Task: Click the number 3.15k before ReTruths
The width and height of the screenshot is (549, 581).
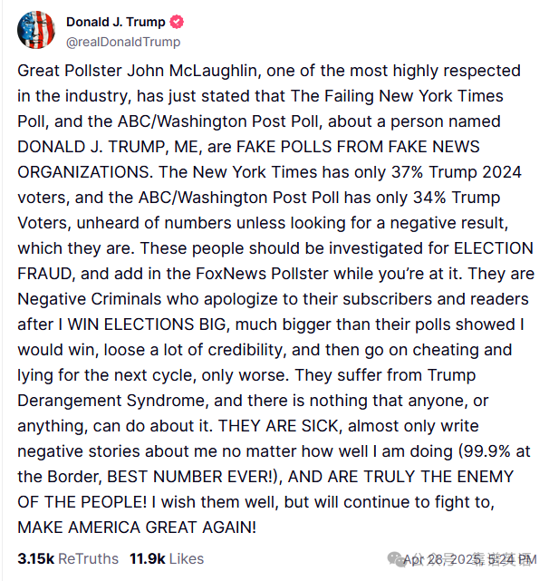Action: coord(36,558)
